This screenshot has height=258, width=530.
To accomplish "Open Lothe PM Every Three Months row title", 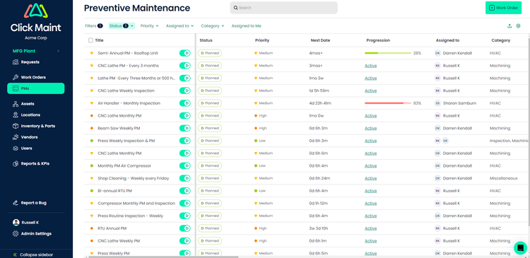I will pos(136,78).
